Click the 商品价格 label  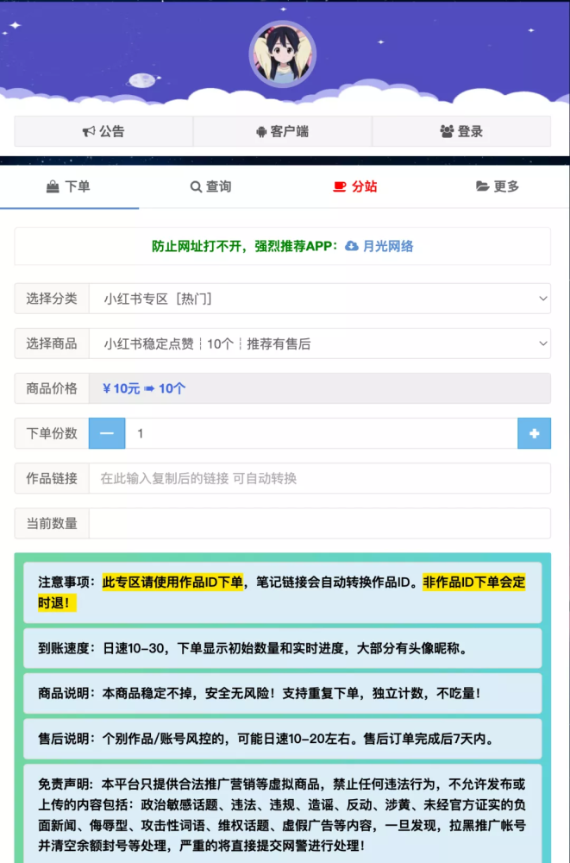point(52,388)
